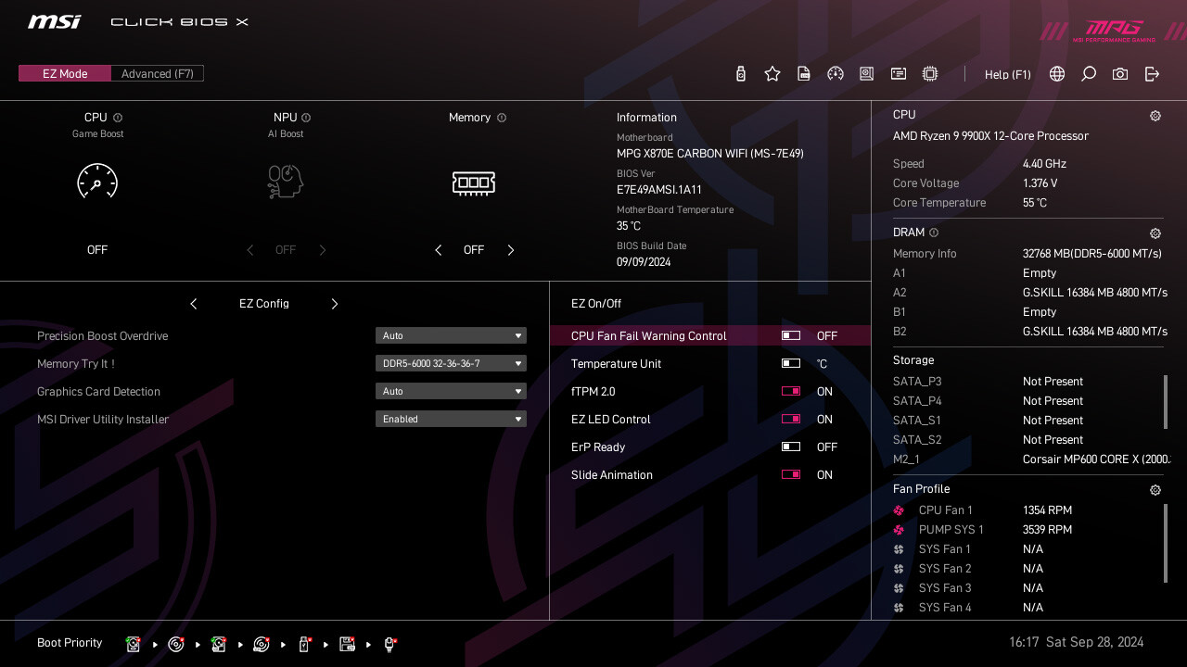The width and height of the screenshot is (1187, 667).
Task: Click info icon beside NPU label
Action: point(306,118)
